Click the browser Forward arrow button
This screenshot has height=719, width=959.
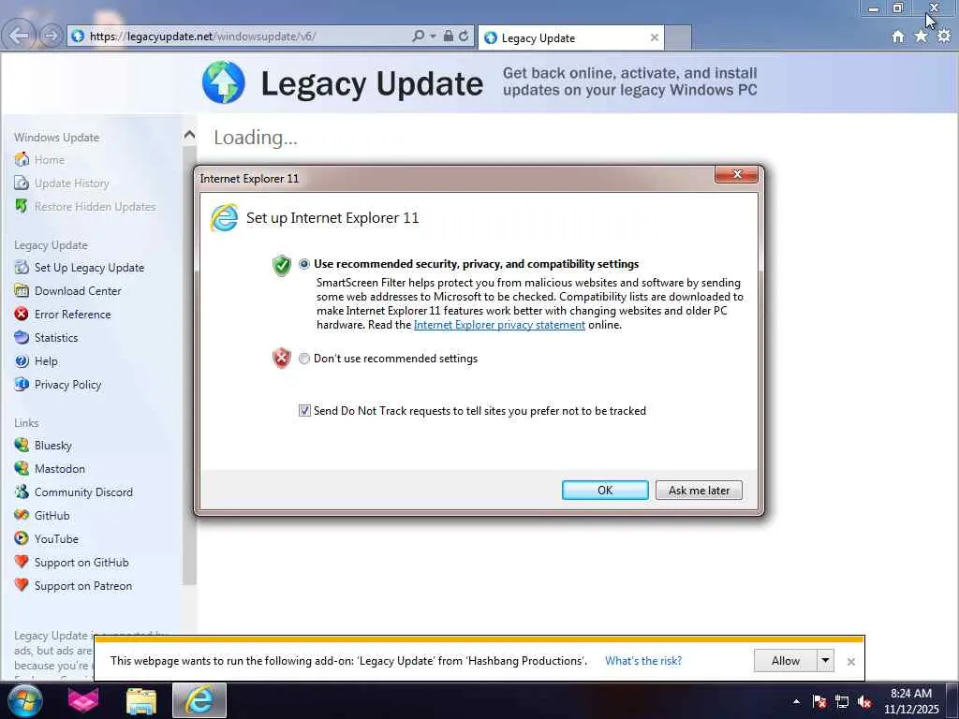click(52, 36)
